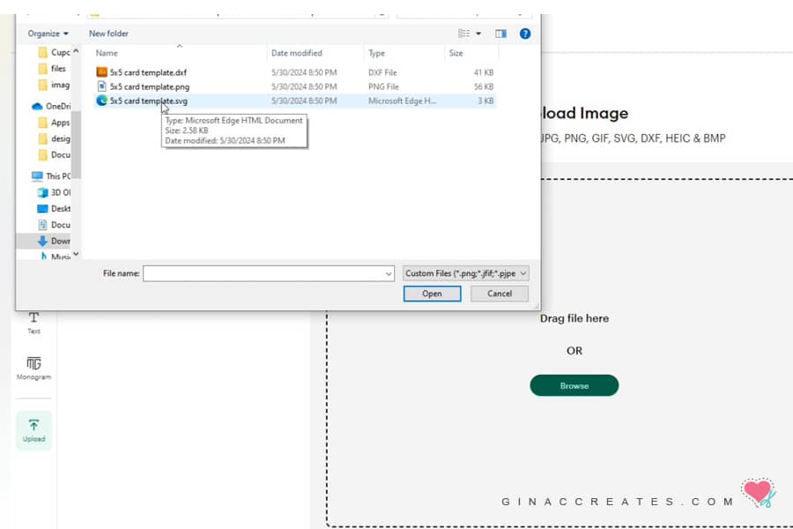The height and width of the screenshot is (529, 793).
Task: Click the DXF File type cell
Action: click(x=382, y=72)
